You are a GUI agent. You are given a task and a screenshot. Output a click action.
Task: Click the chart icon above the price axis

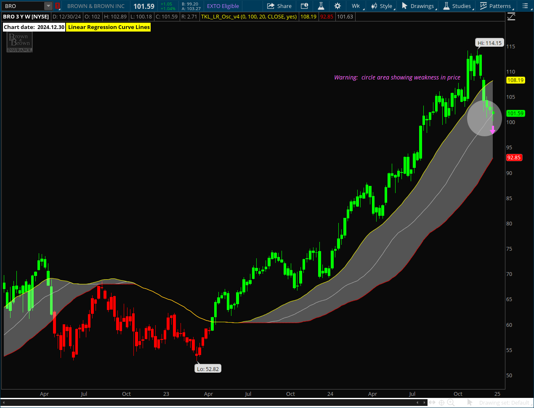click(511, 17)
